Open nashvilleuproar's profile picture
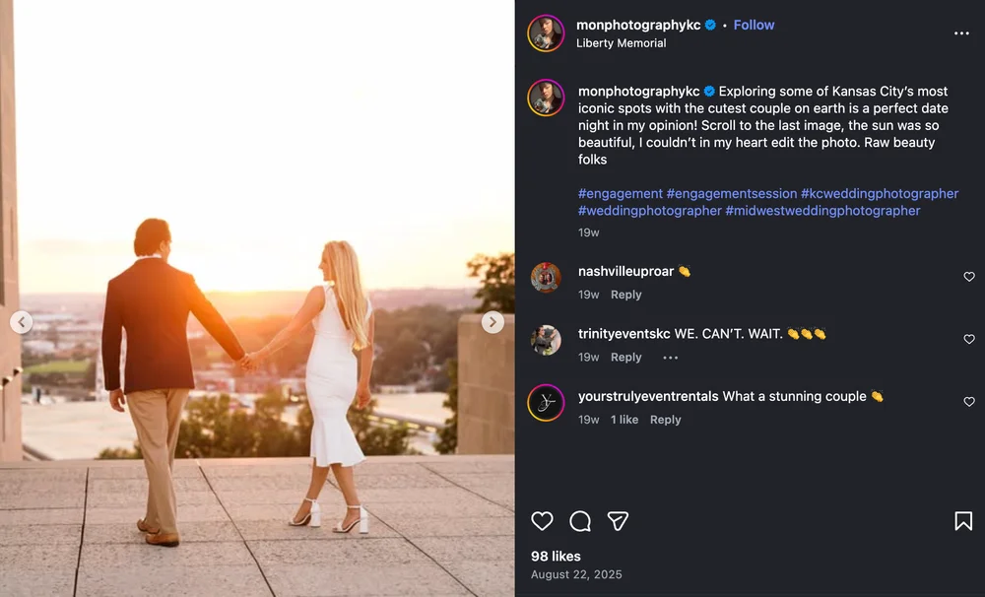This screenshot has height=597, width=985. [x=545, y=278]
